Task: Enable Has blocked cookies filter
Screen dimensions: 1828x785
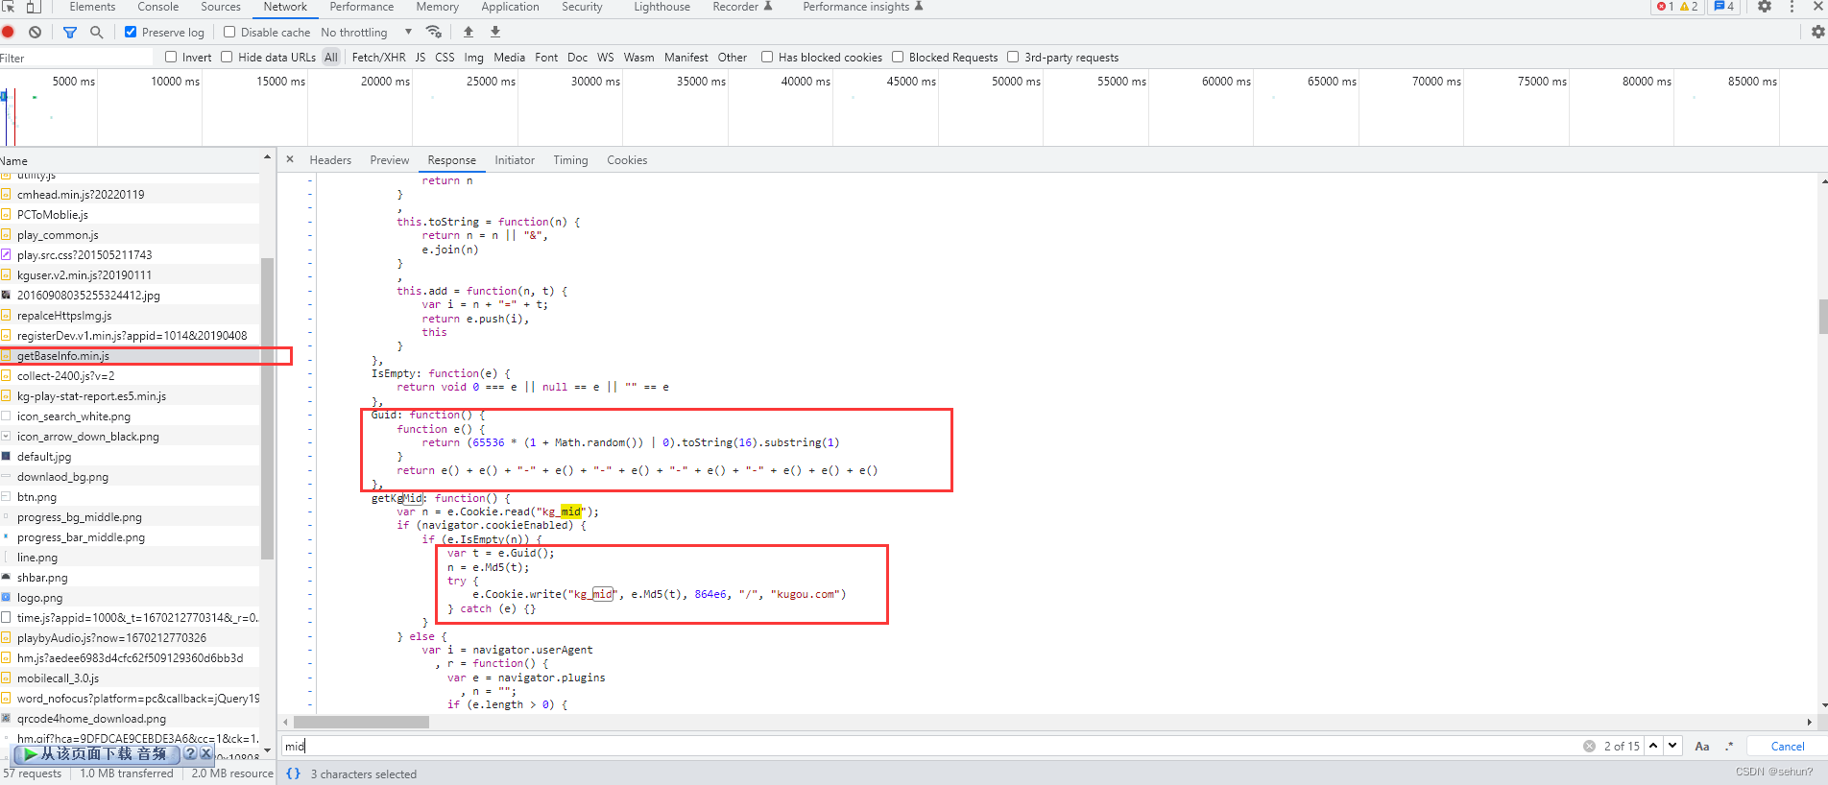Action: (x=767, y=57)
